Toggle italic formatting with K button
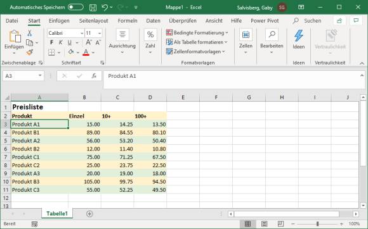 (60, 42)
